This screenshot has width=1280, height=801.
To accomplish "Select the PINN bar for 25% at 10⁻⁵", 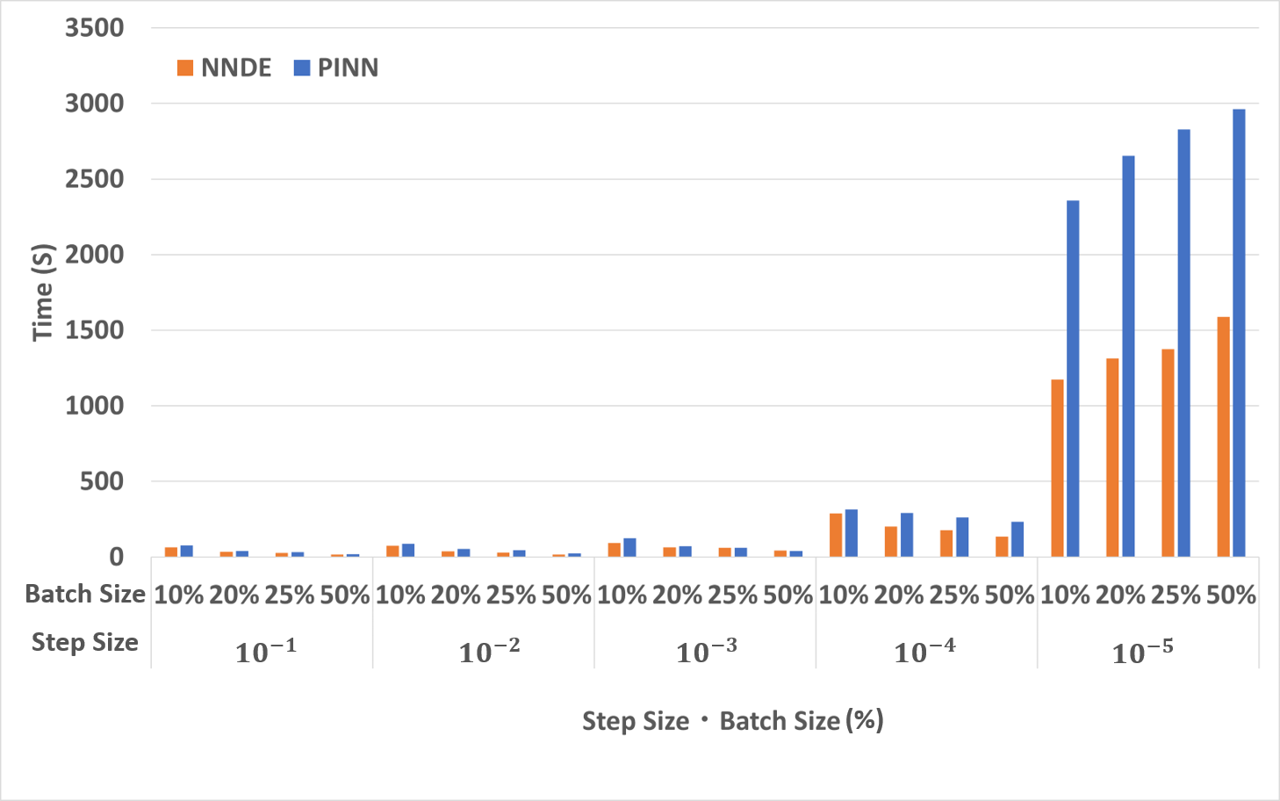I will click(x=1183, y=343).
